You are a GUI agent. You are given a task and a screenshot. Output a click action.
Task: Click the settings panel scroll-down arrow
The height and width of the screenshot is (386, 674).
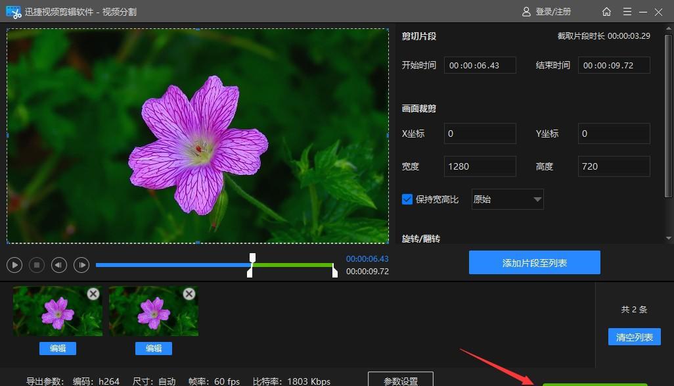tap(668, 238)
